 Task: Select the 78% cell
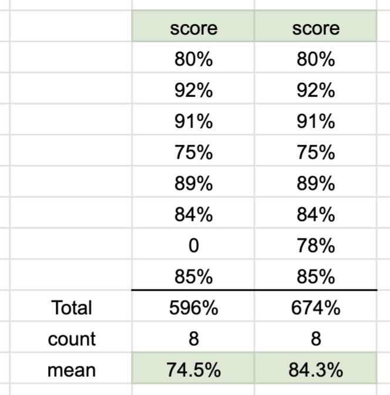point(315,244)
